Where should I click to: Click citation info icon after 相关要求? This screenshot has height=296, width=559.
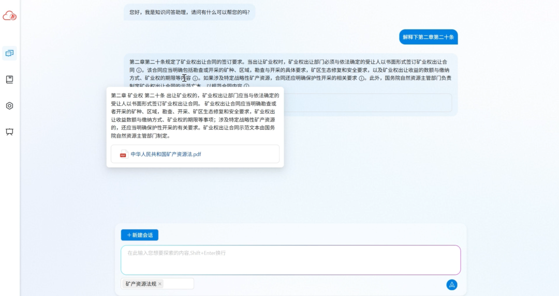tap(361, 79)
